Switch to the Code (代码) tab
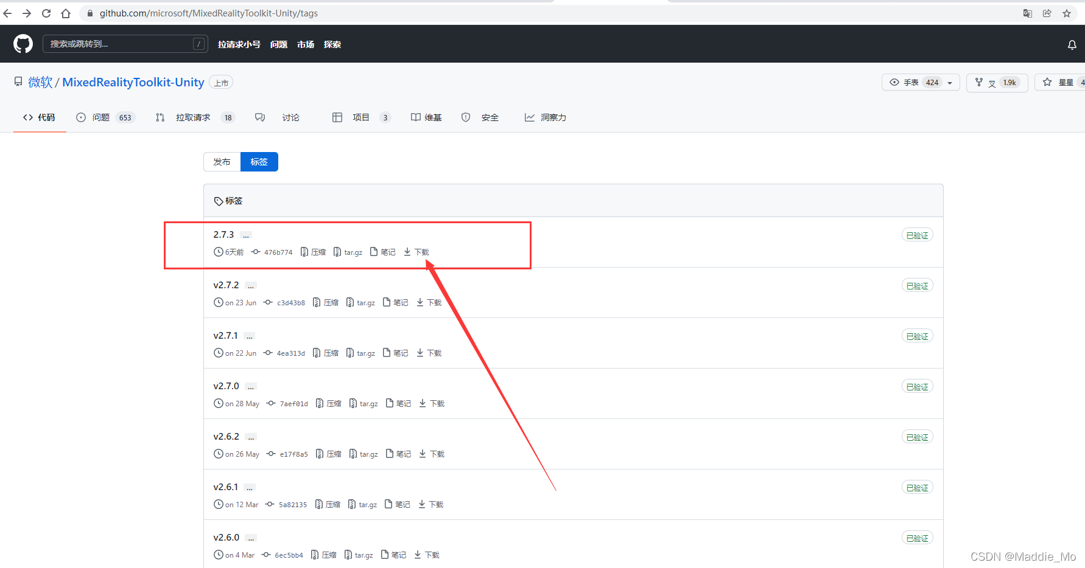 tap(40, 117)
